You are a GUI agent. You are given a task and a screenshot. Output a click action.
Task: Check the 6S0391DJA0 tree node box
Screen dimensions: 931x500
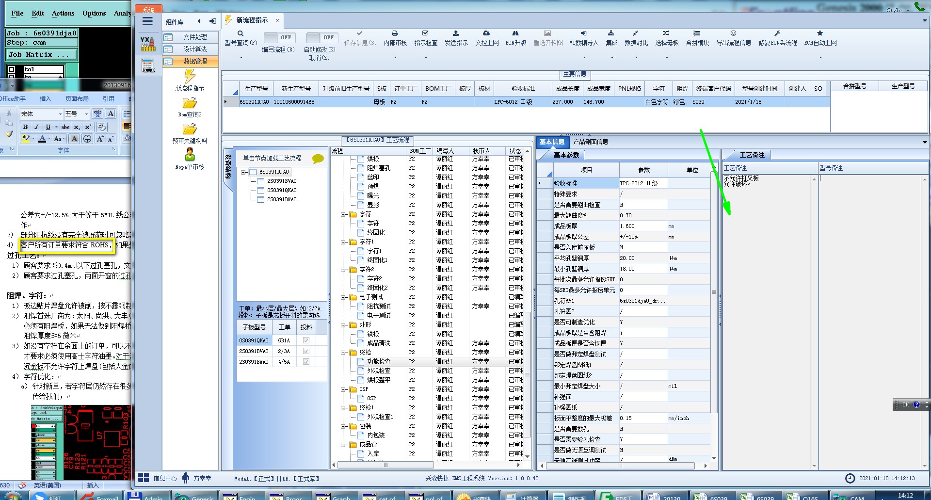253,172
